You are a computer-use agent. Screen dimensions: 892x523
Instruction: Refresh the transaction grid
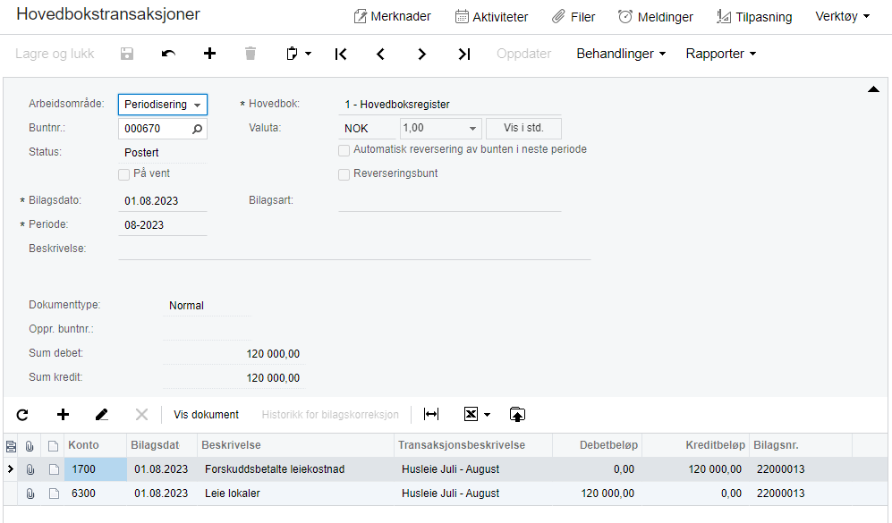point(22,415)
